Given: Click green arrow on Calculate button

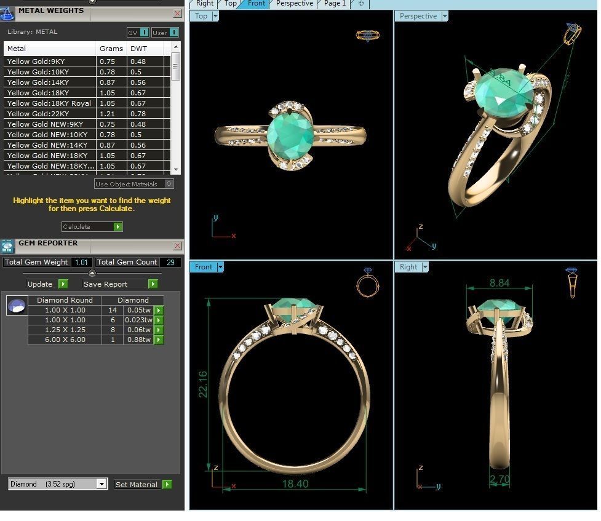Looking at the screenshot, I should tap(117, 226).
